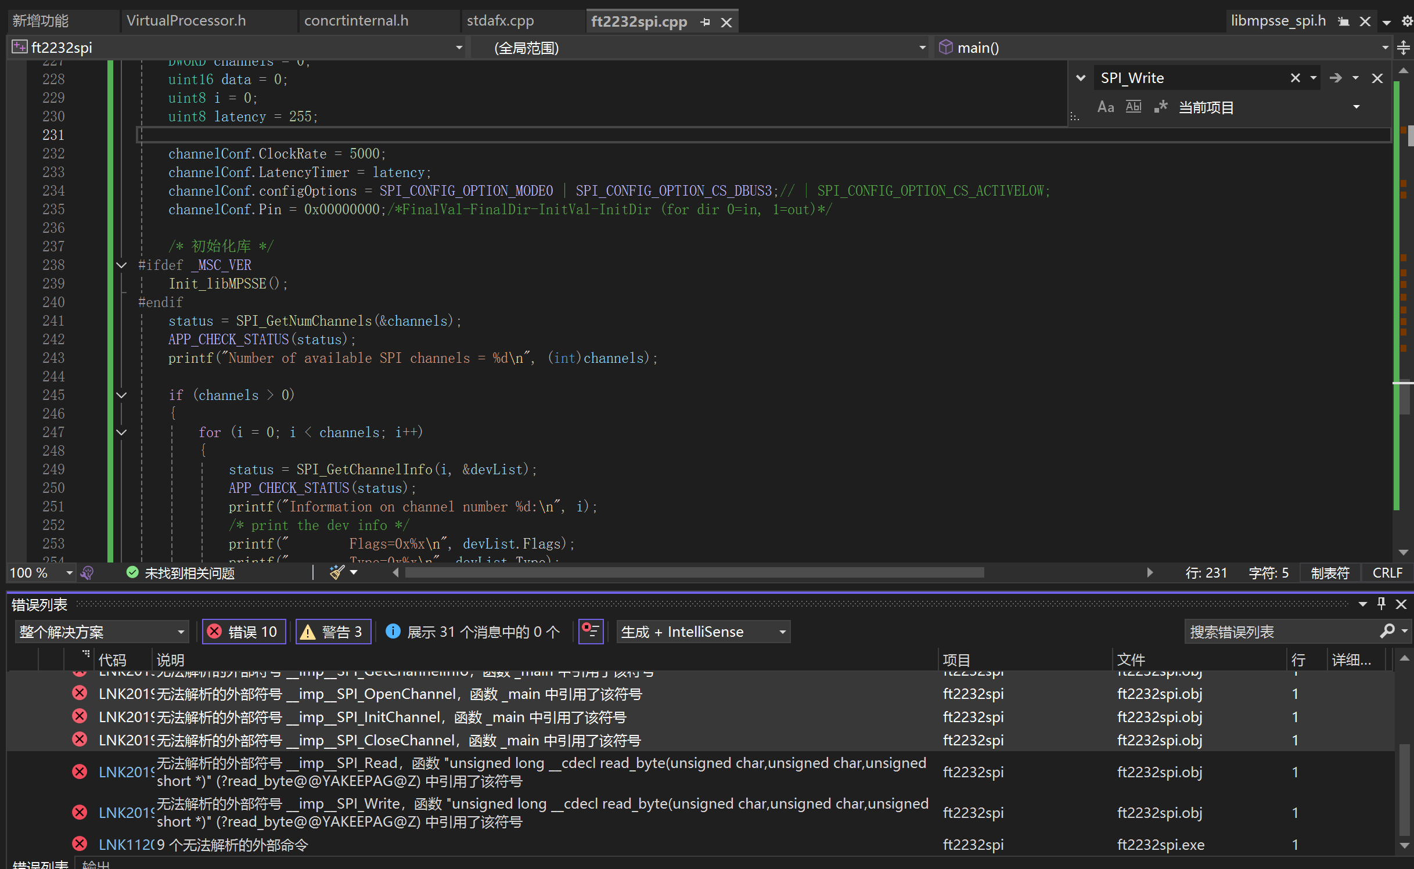
Task: Toggle Match Case in find box
Action: click(x=1105, y=107)
